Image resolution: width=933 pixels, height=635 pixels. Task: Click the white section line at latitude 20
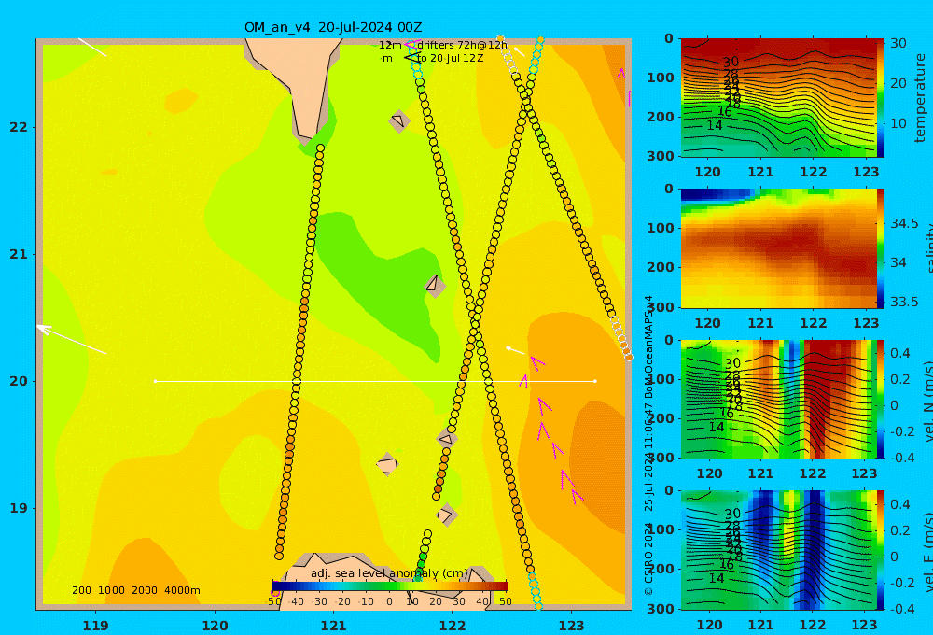375,381
